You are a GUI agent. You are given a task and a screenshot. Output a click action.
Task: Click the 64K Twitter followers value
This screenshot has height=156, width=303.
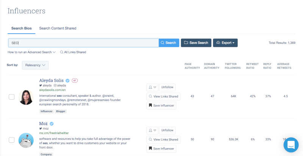(233, 96)
